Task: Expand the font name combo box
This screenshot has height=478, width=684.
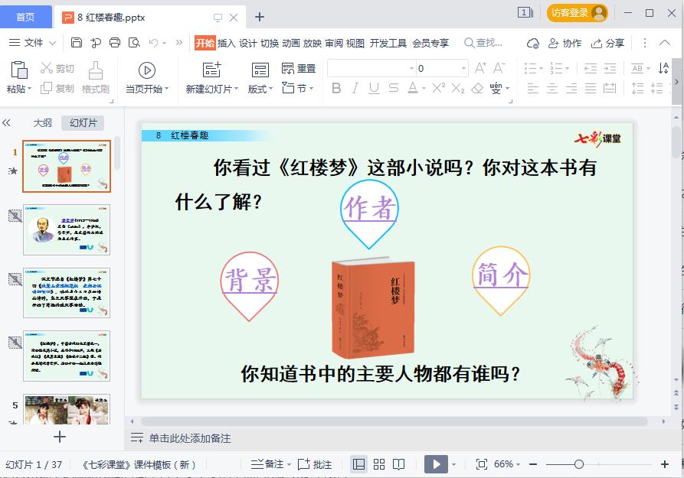Action: pos(411,68)
